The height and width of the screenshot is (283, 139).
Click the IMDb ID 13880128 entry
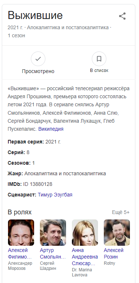tap(30, 184)
